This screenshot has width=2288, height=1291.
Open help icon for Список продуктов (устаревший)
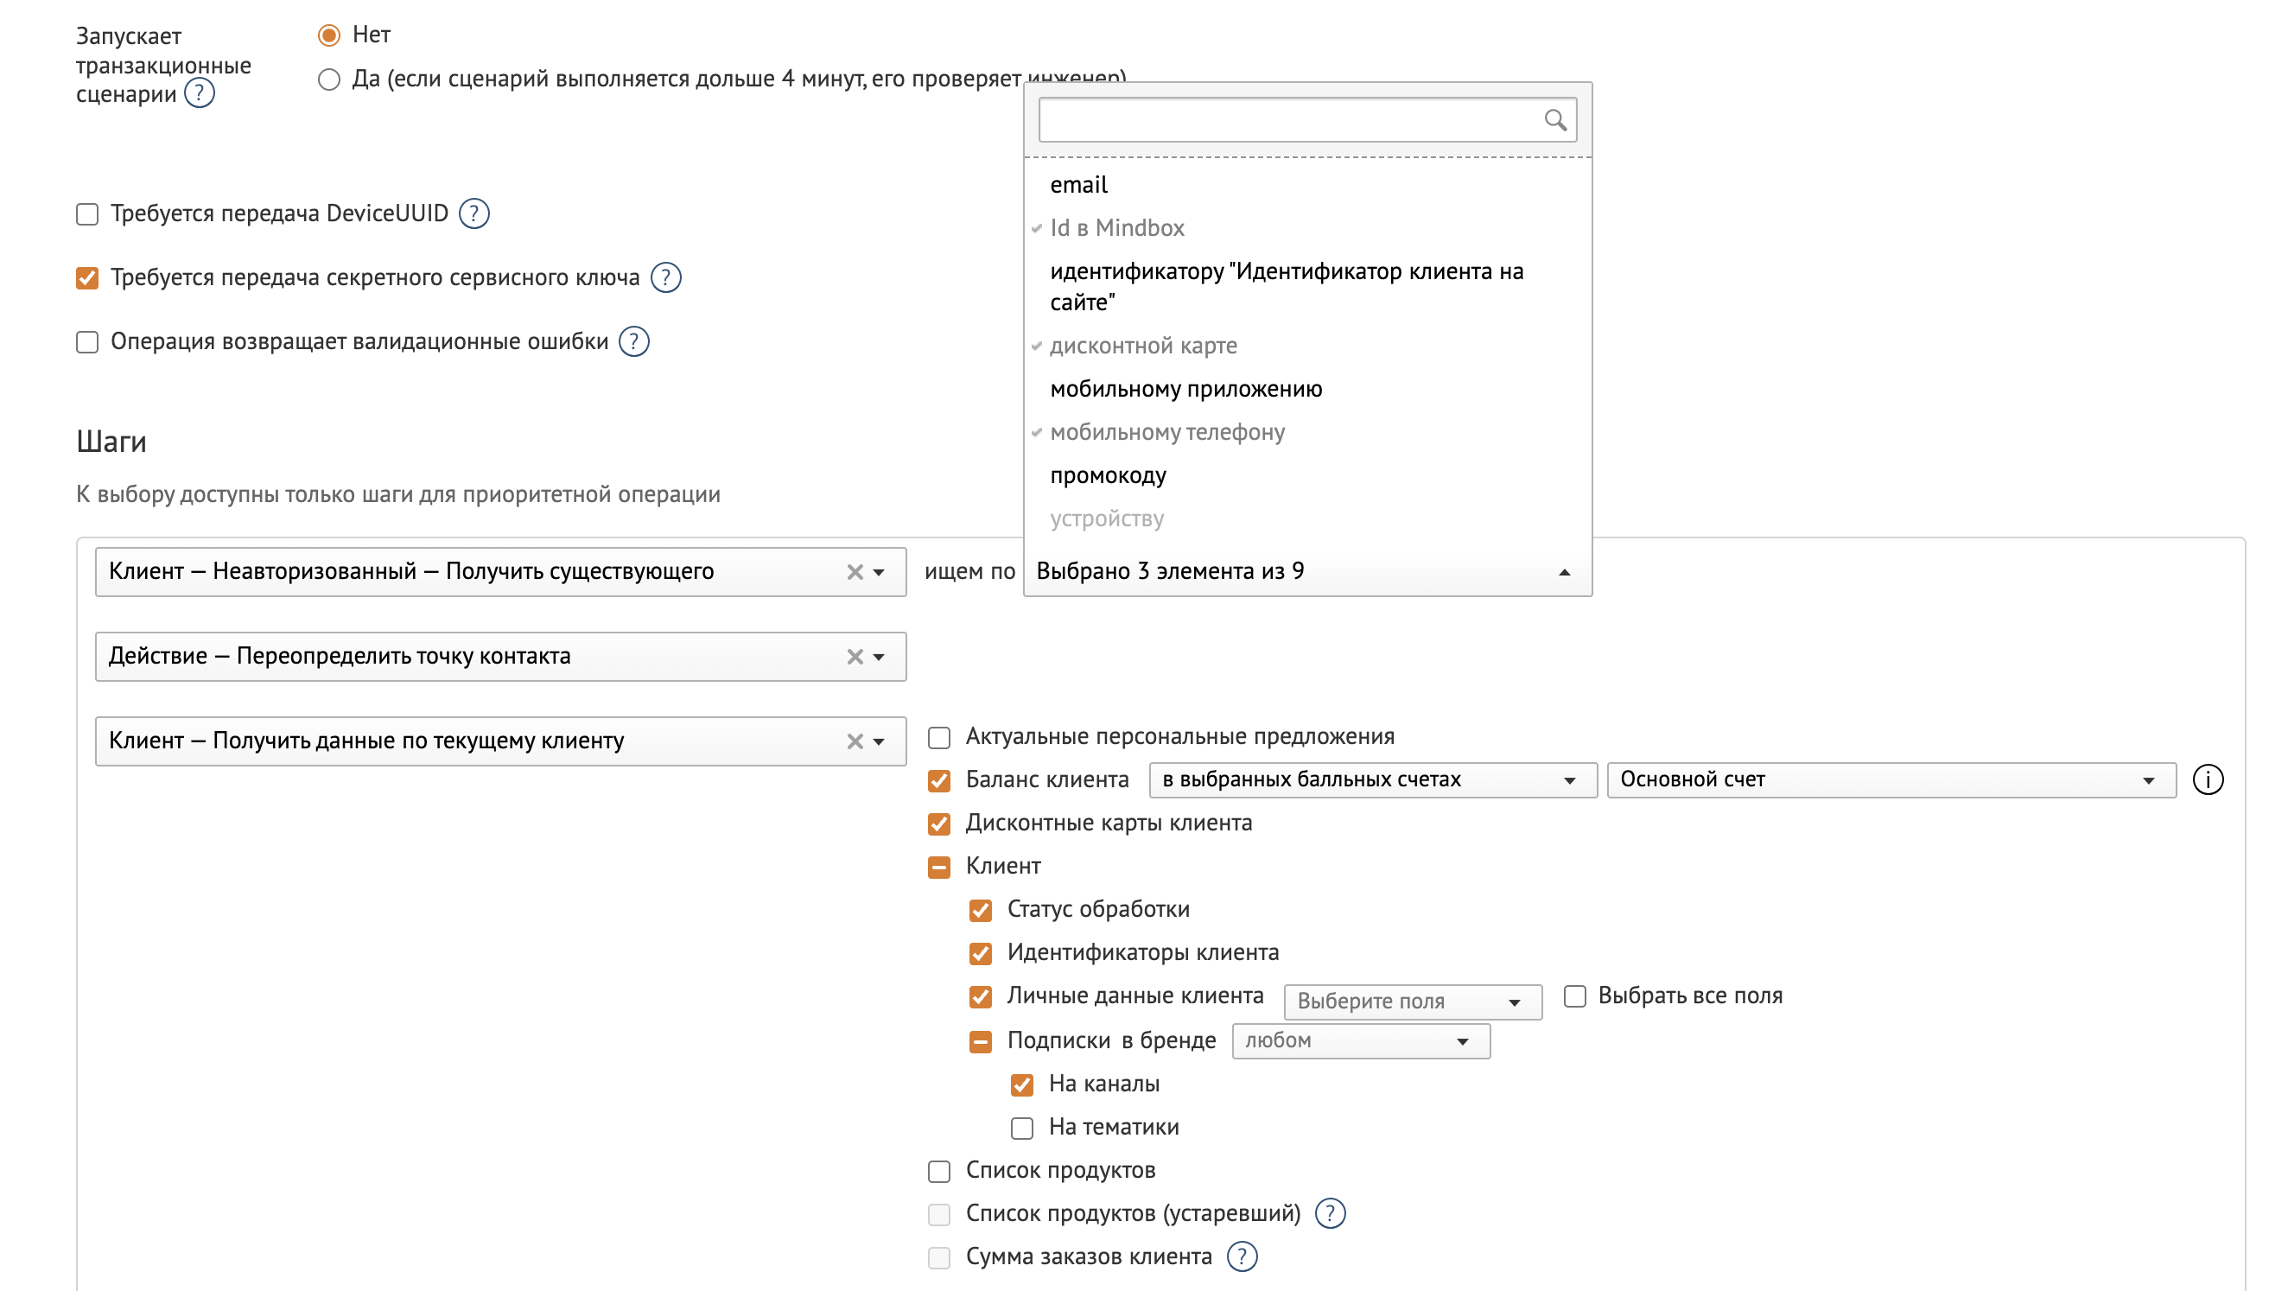click(1330, 1213)
